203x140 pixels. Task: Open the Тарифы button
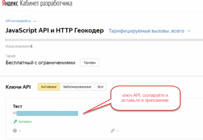coord(89,63)
